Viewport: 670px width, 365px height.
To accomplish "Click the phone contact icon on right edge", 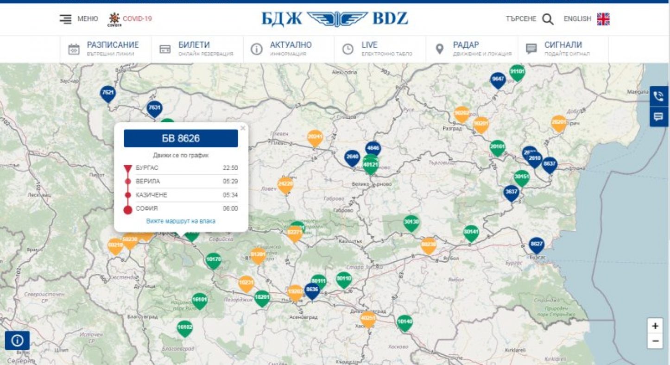I will pos(658,96).
